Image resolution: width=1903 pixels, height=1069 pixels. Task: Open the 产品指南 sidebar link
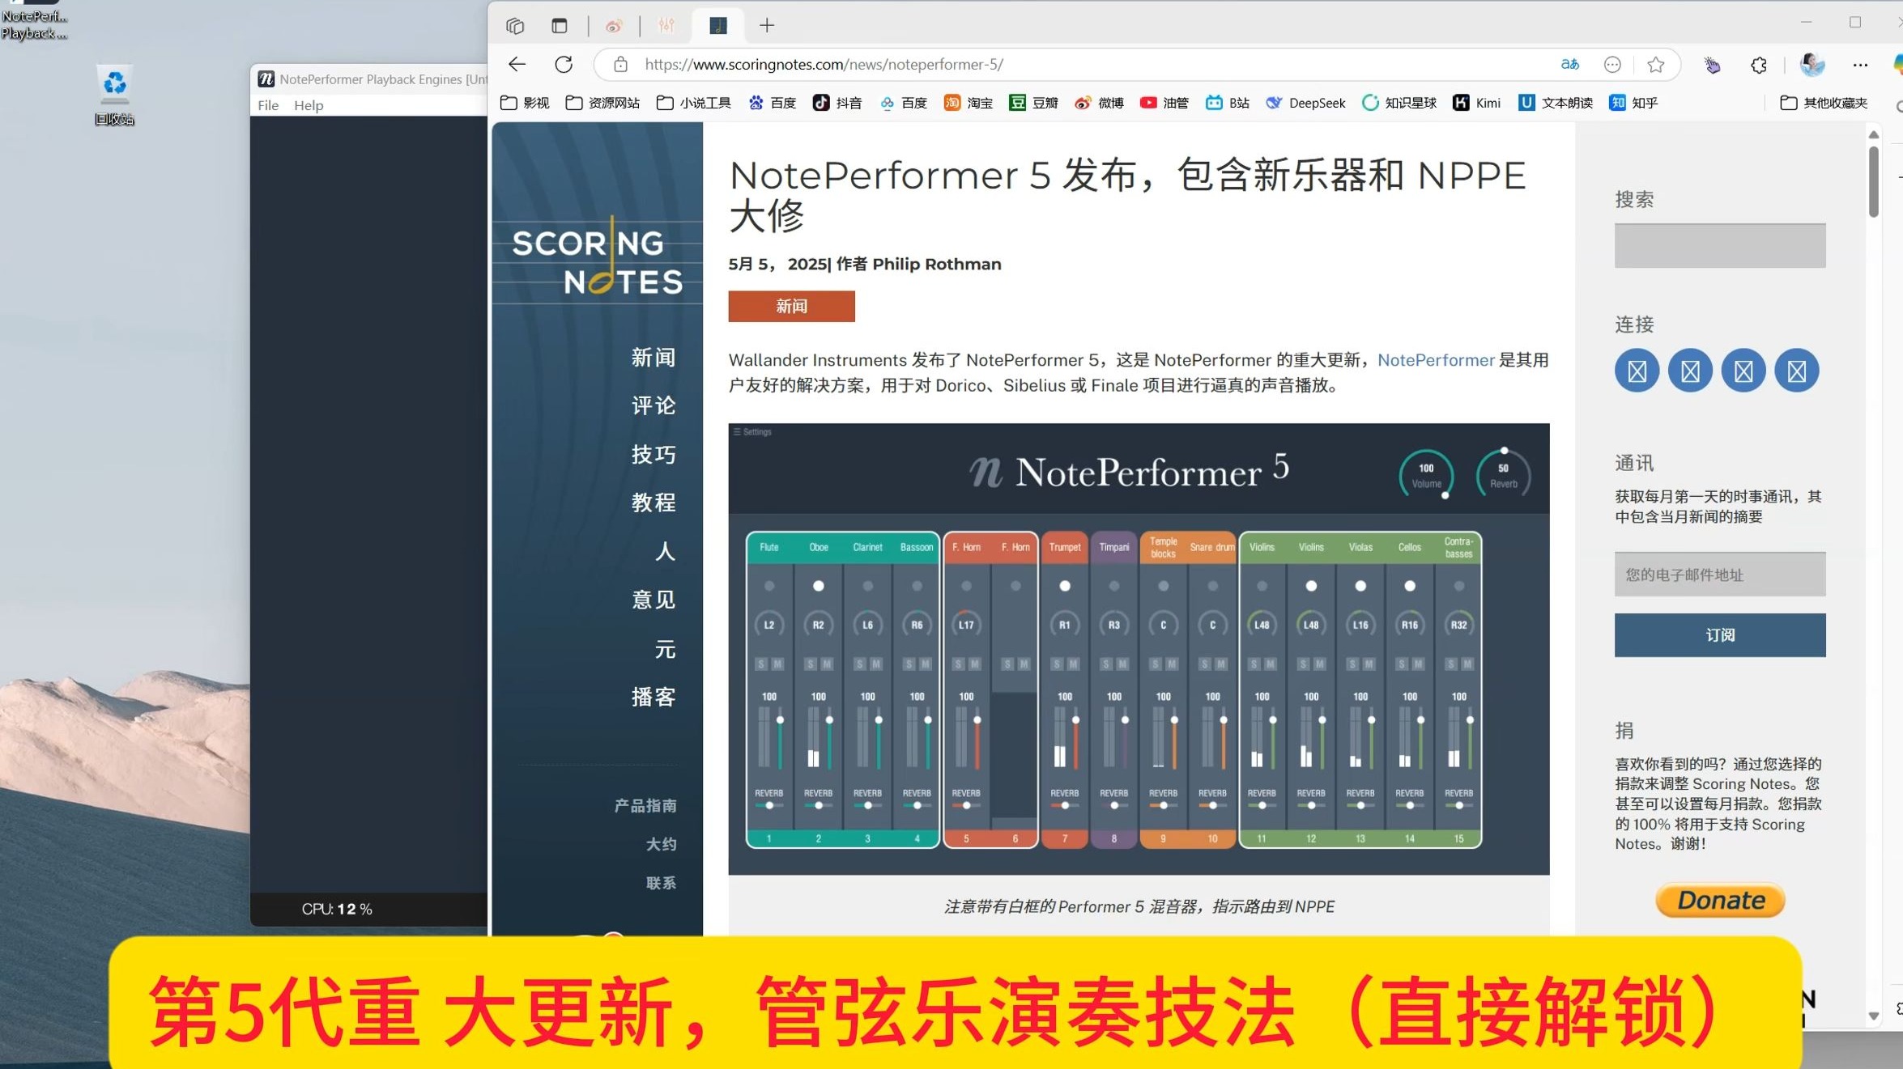coord(645,805)
